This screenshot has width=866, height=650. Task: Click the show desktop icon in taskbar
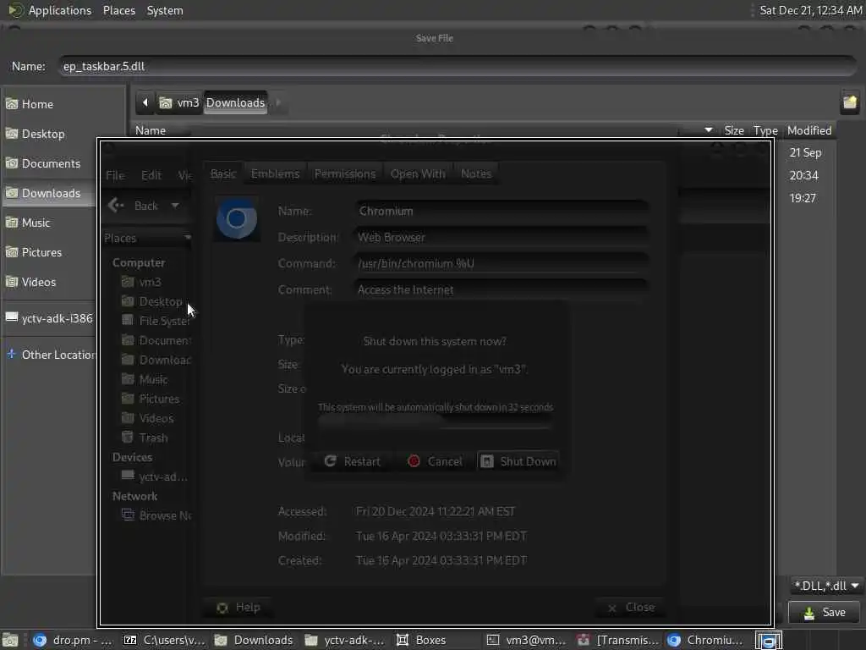pyautogui.click(x=10, y=641)
